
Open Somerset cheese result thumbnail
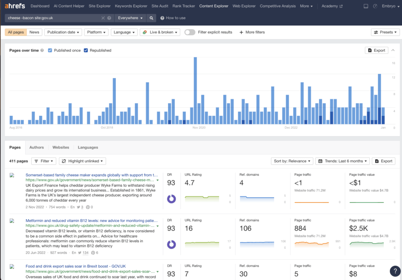pyautogui.click(x=12, y=176)
